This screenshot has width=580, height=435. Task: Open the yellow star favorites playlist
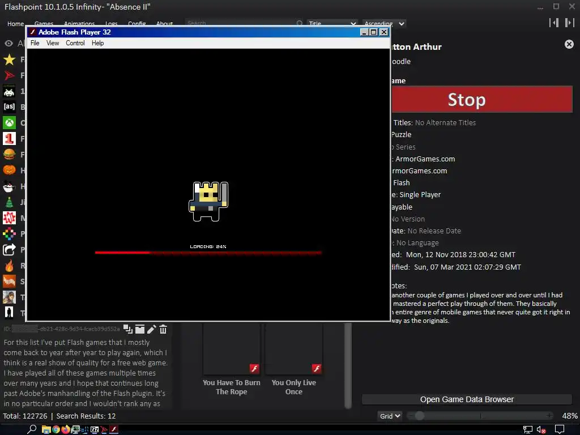(9, 59)
